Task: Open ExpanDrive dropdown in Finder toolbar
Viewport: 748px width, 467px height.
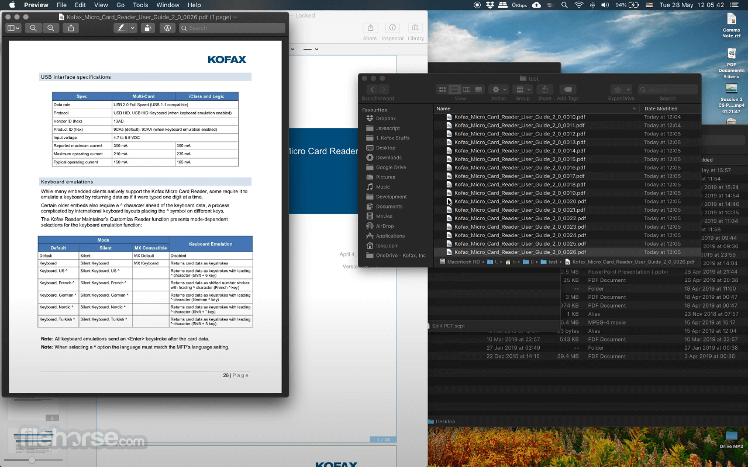Action: [621, 89]
